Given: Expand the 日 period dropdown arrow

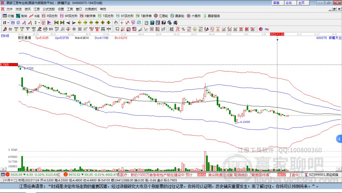Looking at the screenshot, I should pos(8,23).
